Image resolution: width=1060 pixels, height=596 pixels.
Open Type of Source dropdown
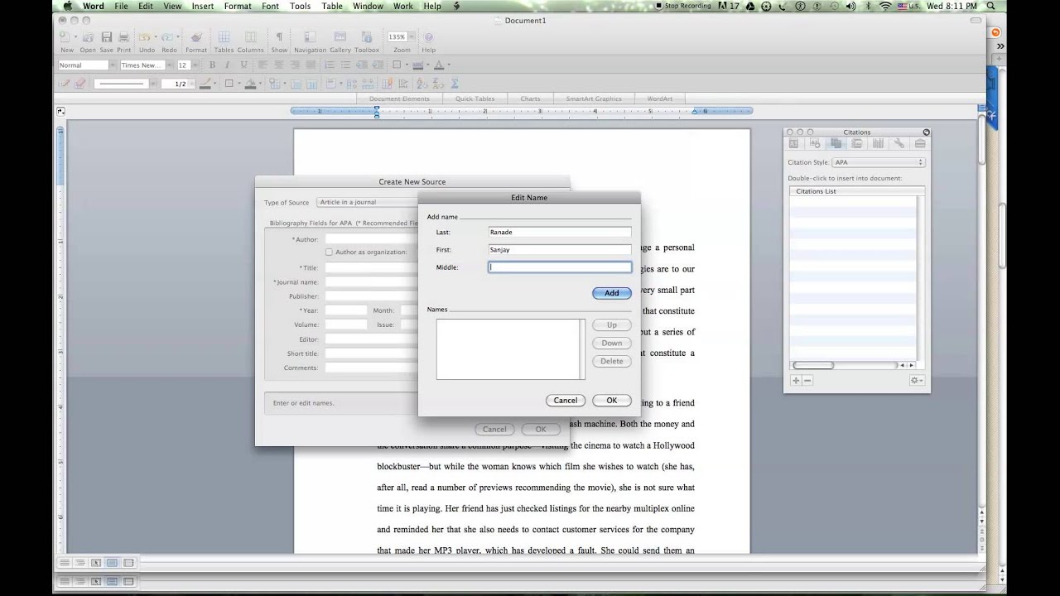click(x=369, y=202)
